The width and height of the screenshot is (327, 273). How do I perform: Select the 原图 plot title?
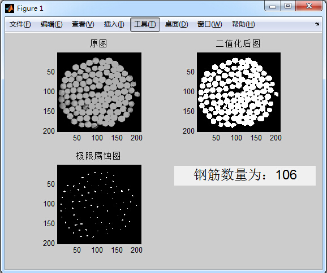(x=98, y=43)
